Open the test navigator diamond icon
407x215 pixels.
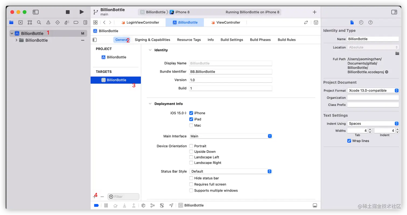[x=57, y=22]
